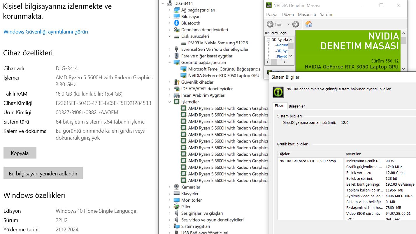
Task: Click the Ağ bağdaştırıcıları network icon
Action: point(176,10)
